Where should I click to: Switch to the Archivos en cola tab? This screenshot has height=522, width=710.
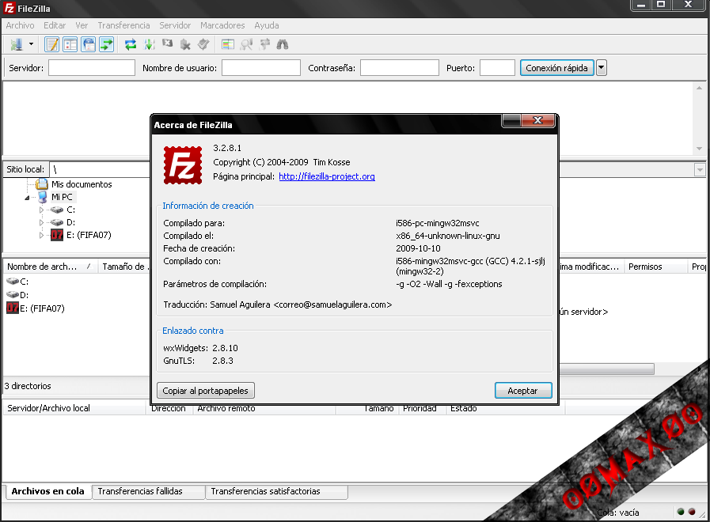click(48, 491)
